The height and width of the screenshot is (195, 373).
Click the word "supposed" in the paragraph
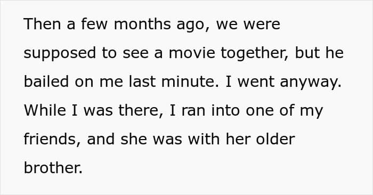pyautogui.click(x=60, y=54)
